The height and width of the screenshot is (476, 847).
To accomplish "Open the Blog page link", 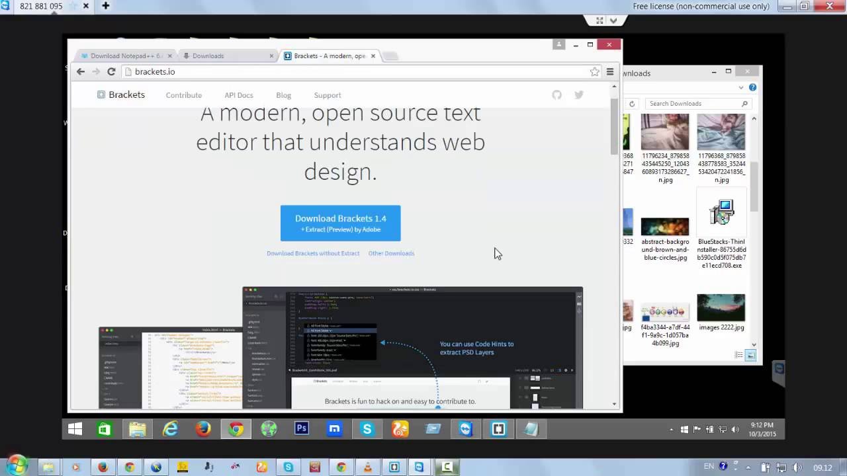I will coord(283,95).
